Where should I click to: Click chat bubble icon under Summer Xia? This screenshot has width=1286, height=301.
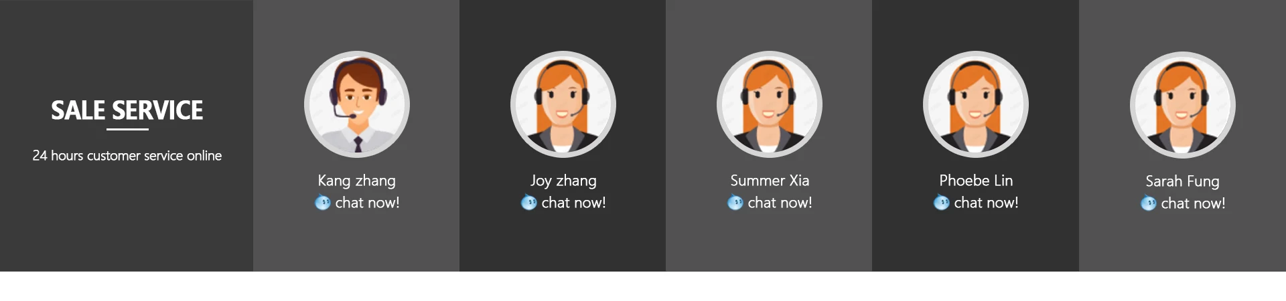coord(735,202)
